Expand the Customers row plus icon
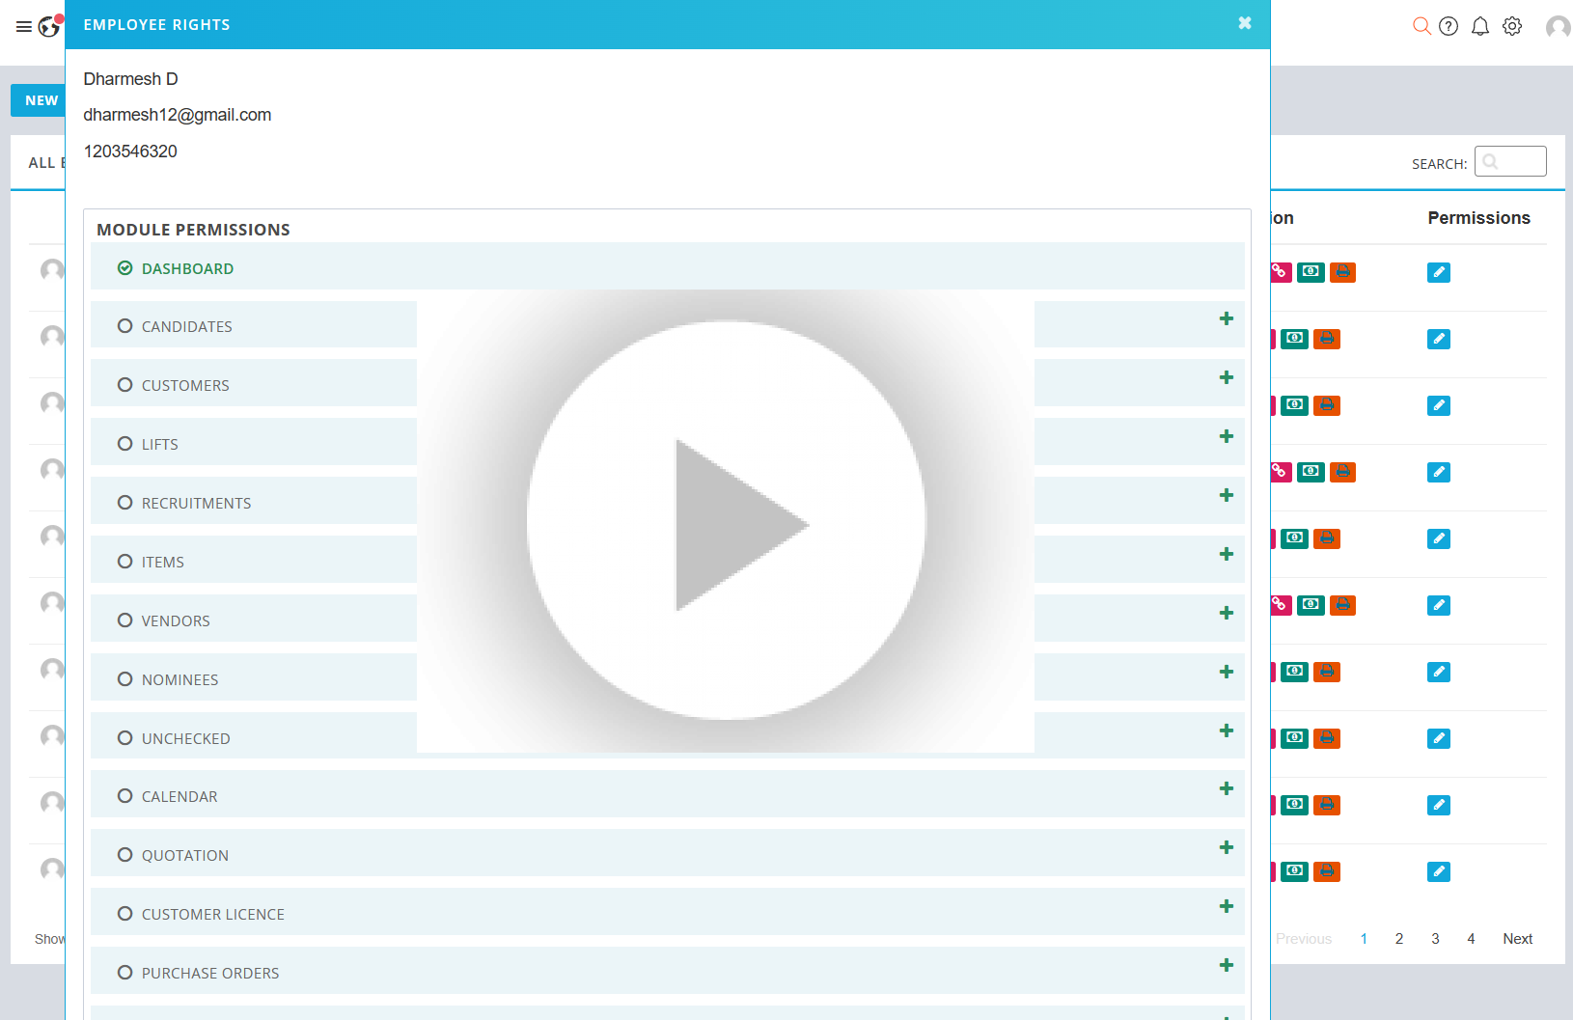 tap(1227, 377)
